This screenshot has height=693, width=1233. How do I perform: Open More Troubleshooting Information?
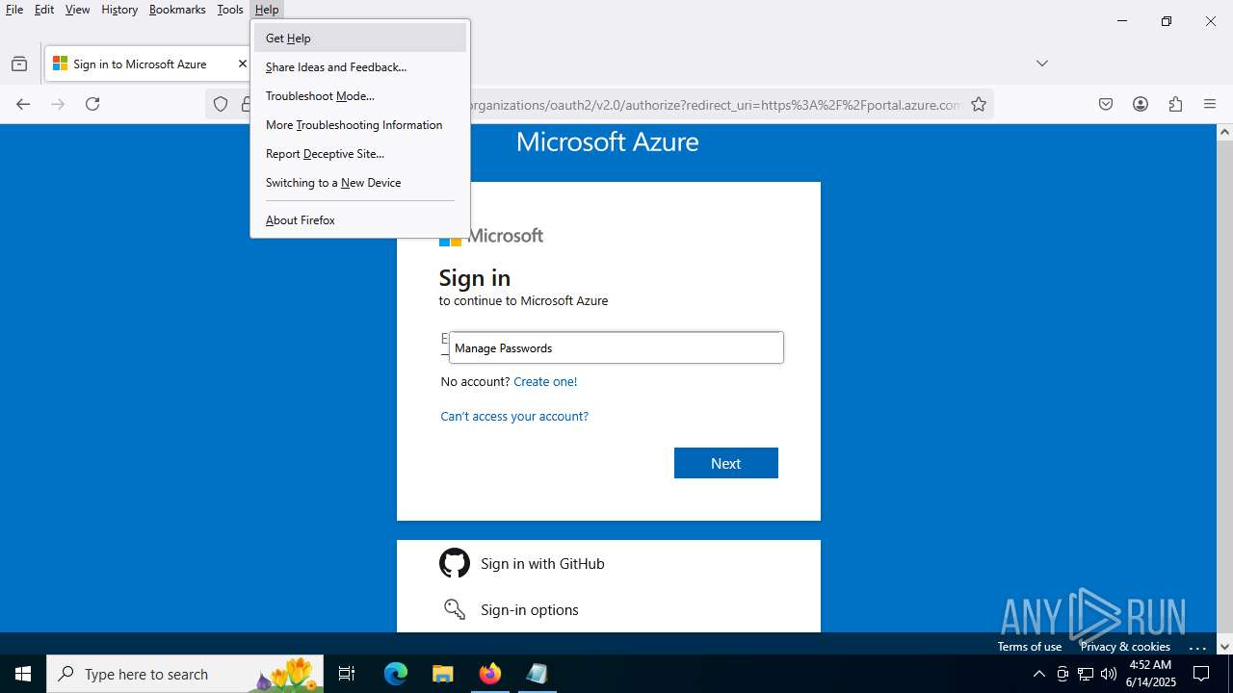pyautogui.click(x=360, y=125)
